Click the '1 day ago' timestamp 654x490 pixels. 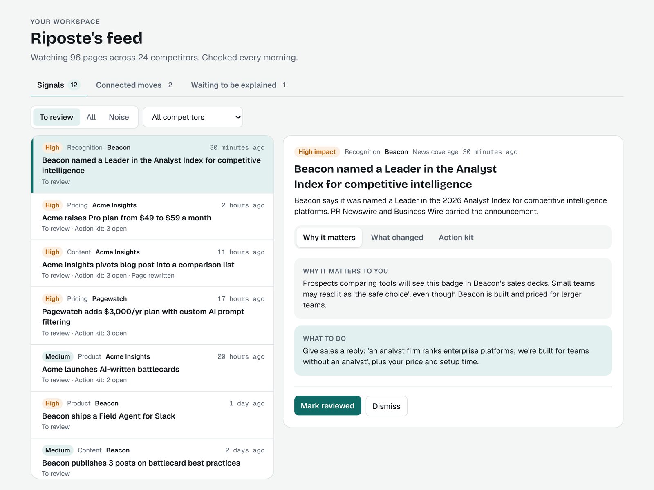coord(247,403)
